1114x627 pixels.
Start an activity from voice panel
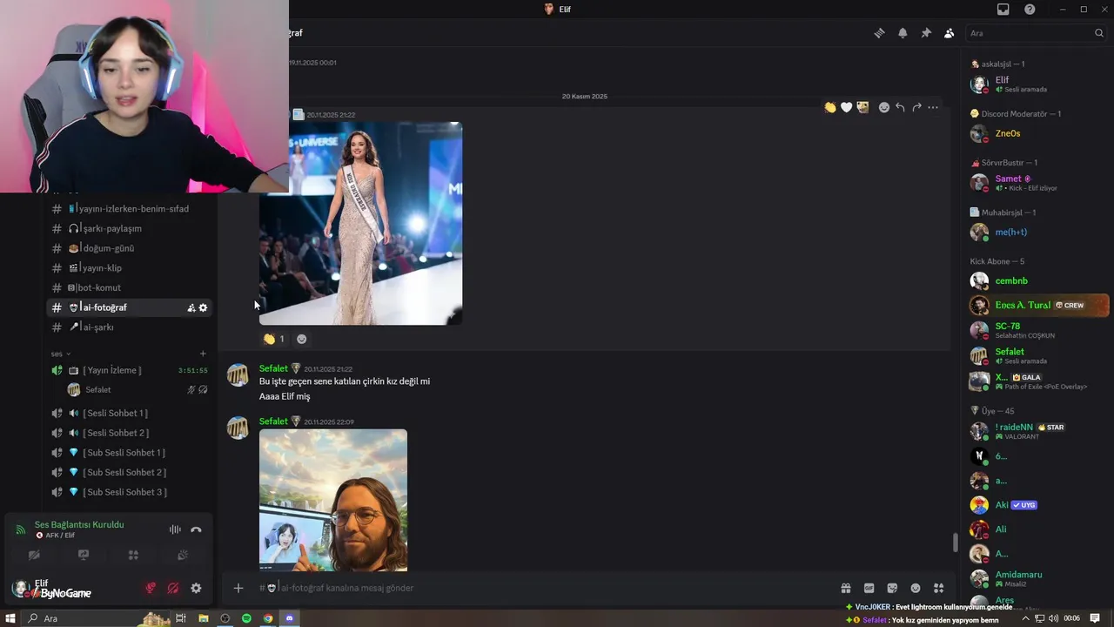pos(133,555)
